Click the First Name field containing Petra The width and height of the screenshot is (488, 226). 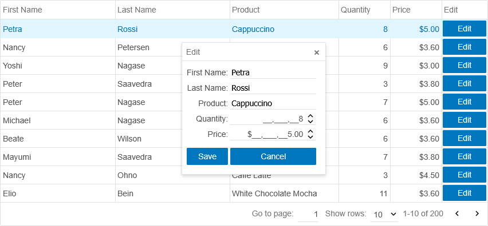[273, 73]
